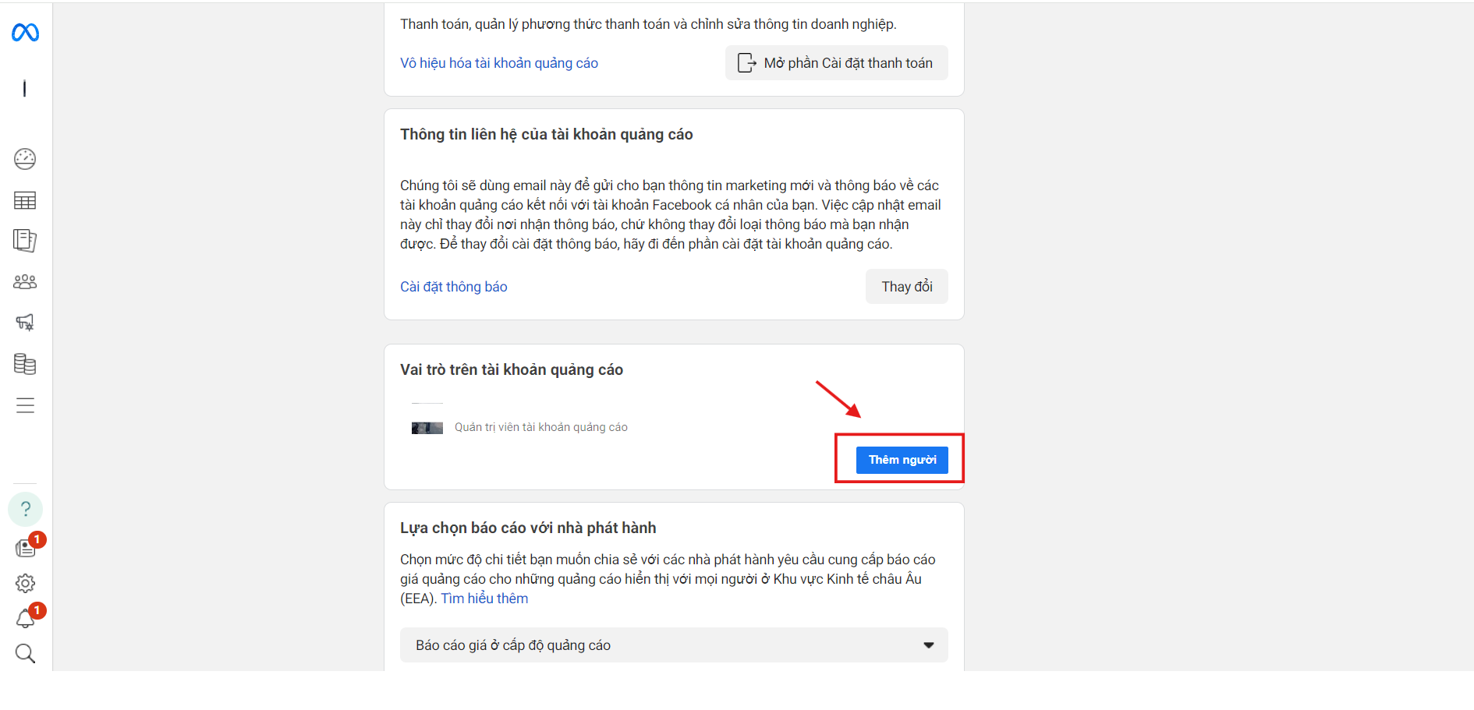Click the Thay đổi button

click(x=907, y=287)
